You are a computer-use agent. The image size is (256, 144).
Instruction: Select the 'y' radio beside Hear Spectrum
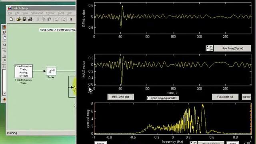(x=192, y=143)
